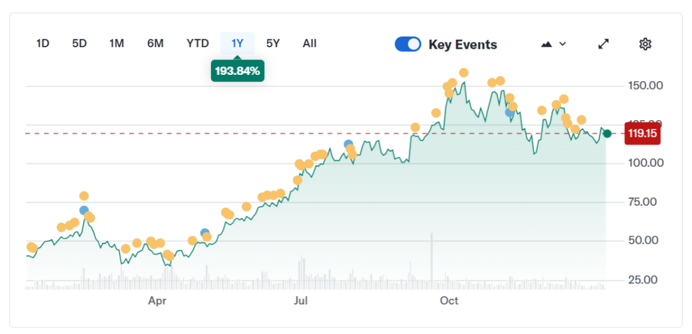Choose the 1M range tab
The image size is (692, 334).
click(116, 44)
